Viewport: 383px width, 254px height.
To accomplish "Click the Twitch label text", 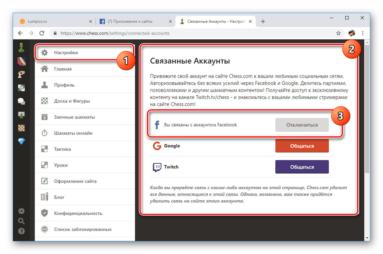I will [171, 167].
